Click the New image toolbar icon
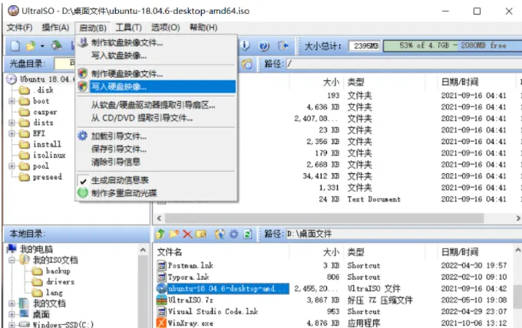 coord(15,45)
